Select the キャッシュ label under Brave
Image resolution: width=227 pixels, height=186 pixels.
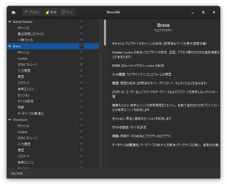(x=23, y=52)
